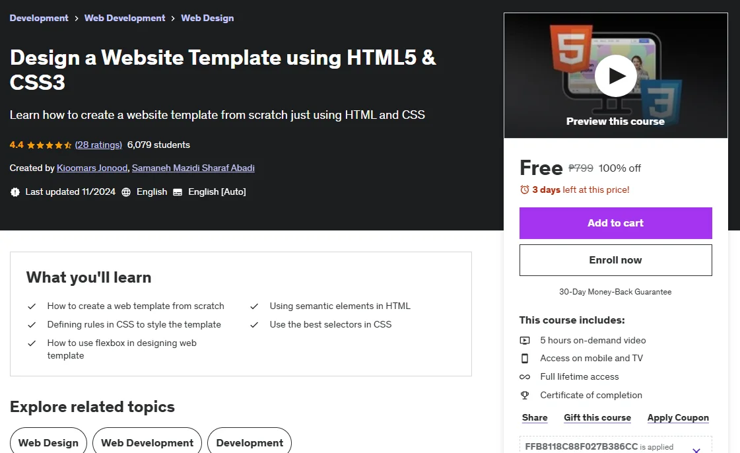Viewport: 740px width, 453px height.
Task: Click checkmark beside 'How to create a web template'
Action: [x=32, y=306]
